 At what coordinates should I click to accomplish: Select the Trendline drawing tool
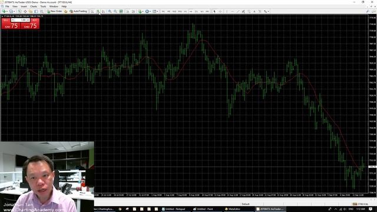(238, 11)
